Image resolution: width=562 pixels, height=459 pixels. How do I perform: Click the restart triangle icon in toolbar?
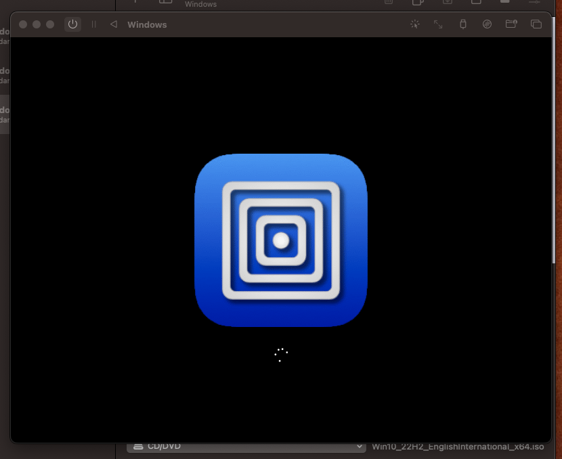click(x=114, y=24)
